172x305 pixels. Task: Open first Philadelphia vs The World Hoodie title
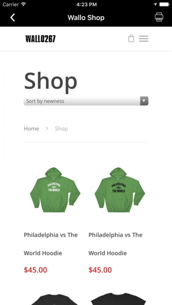coord(50,244)
